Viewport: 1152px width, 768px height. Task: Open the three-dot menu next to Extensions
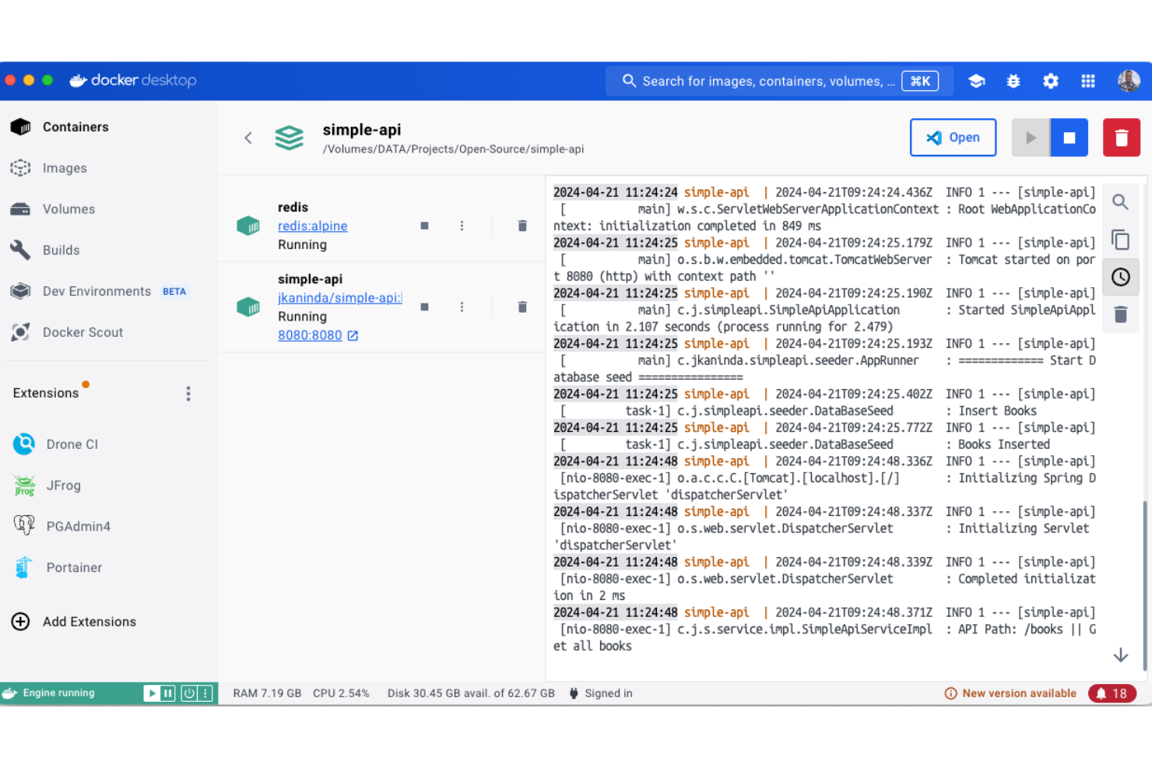pos(188,393)
